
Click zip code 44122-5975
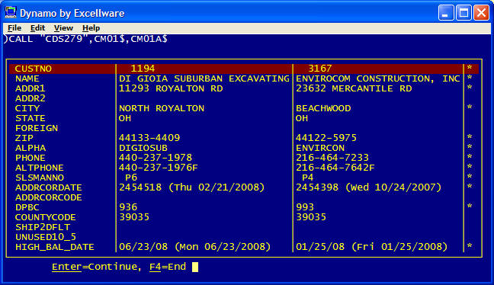tap(326, 138)
